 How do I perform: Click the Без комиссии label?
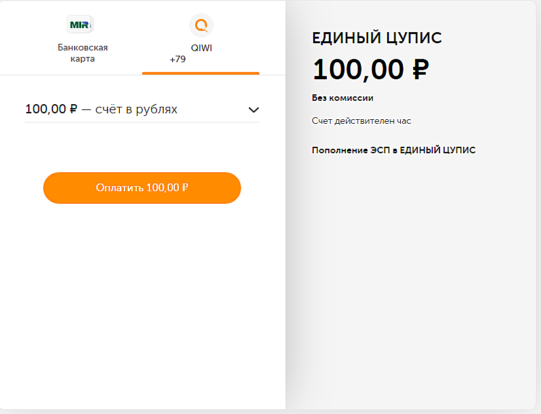[343, 98]
